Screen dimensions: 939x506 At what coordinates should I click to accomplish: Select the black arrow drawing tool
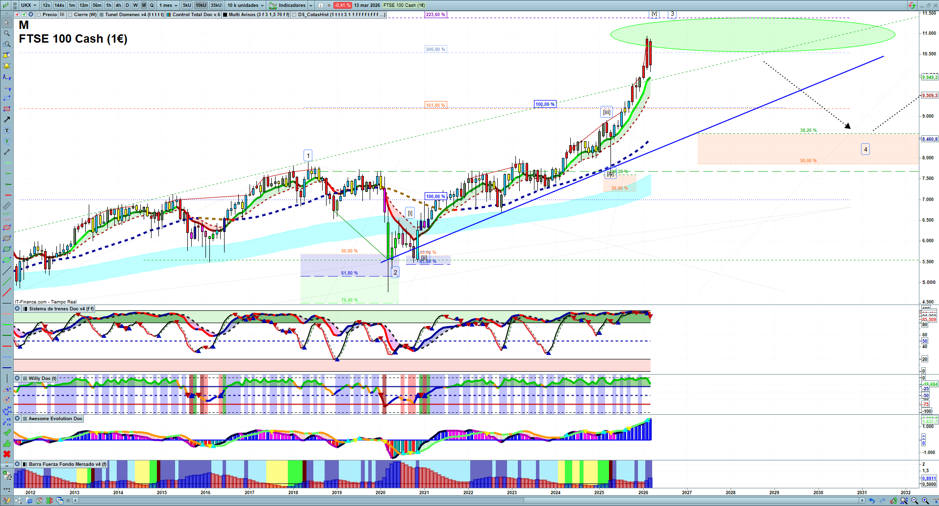pos(7,120)
